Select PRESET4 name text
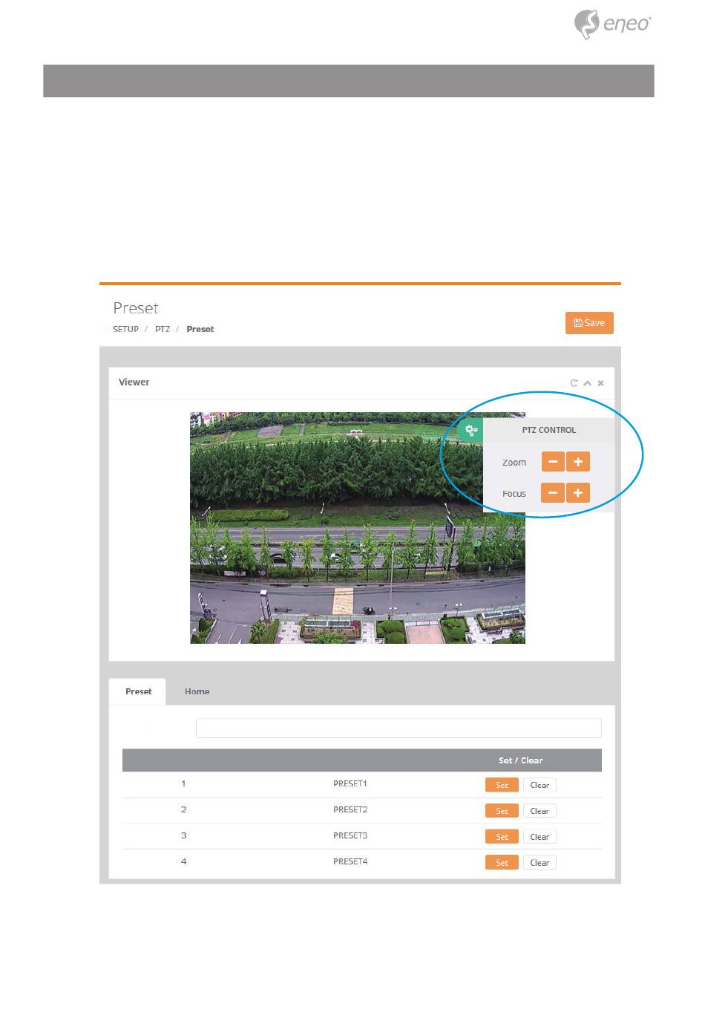Screen dimensions: 705x1027 [350, 861]
